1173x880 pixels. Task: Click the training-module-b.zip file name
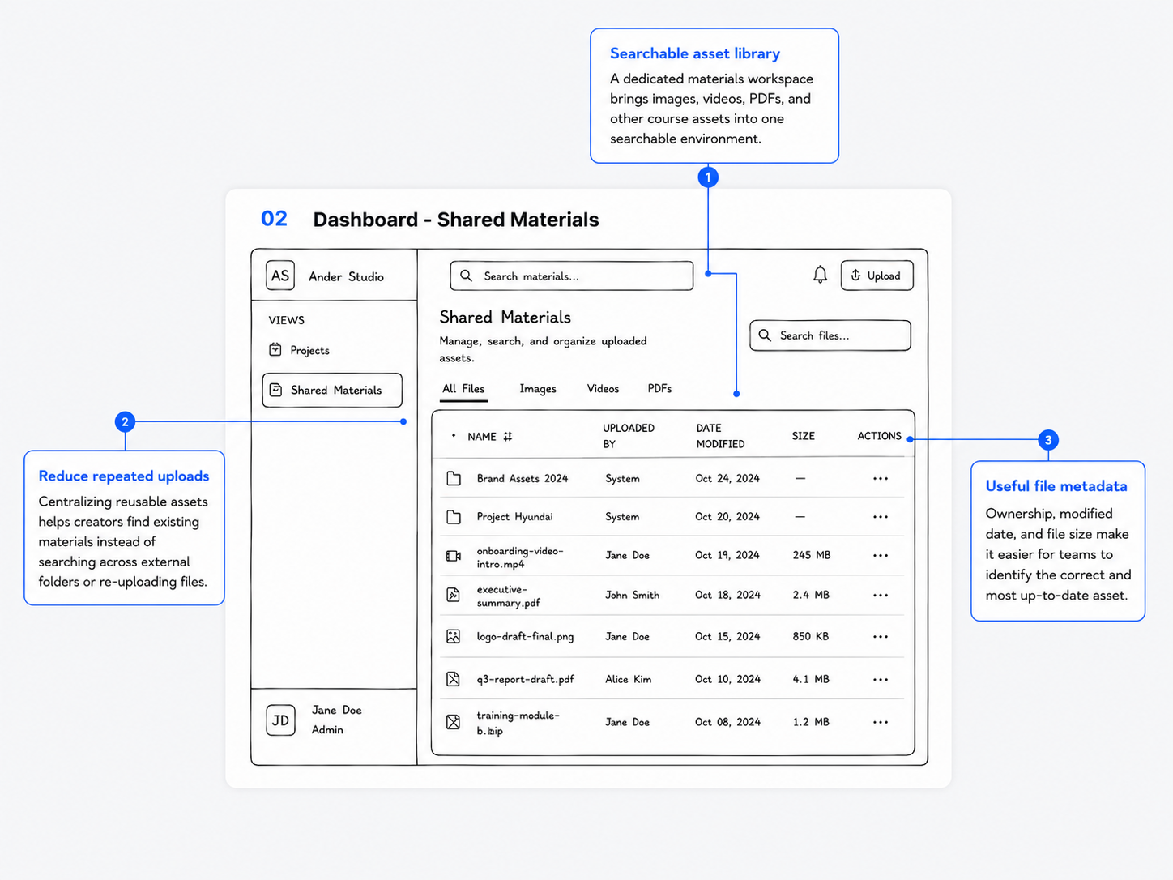tap(518, 723)
